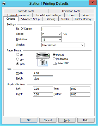This screenshot has height=126, width=98.
Task: Click the Apply button
Action: [x=67, y=120]
